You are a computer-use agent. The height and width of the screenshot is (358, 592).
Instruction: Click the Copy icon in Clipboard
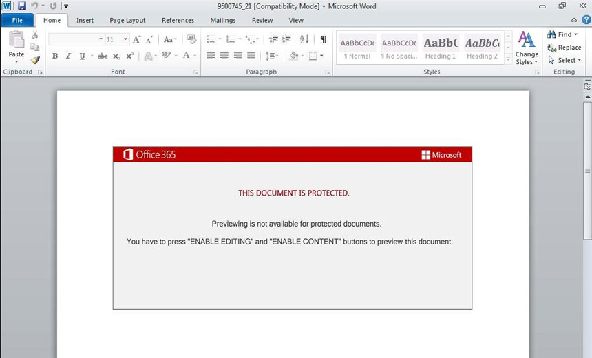(x=34, y=48)
